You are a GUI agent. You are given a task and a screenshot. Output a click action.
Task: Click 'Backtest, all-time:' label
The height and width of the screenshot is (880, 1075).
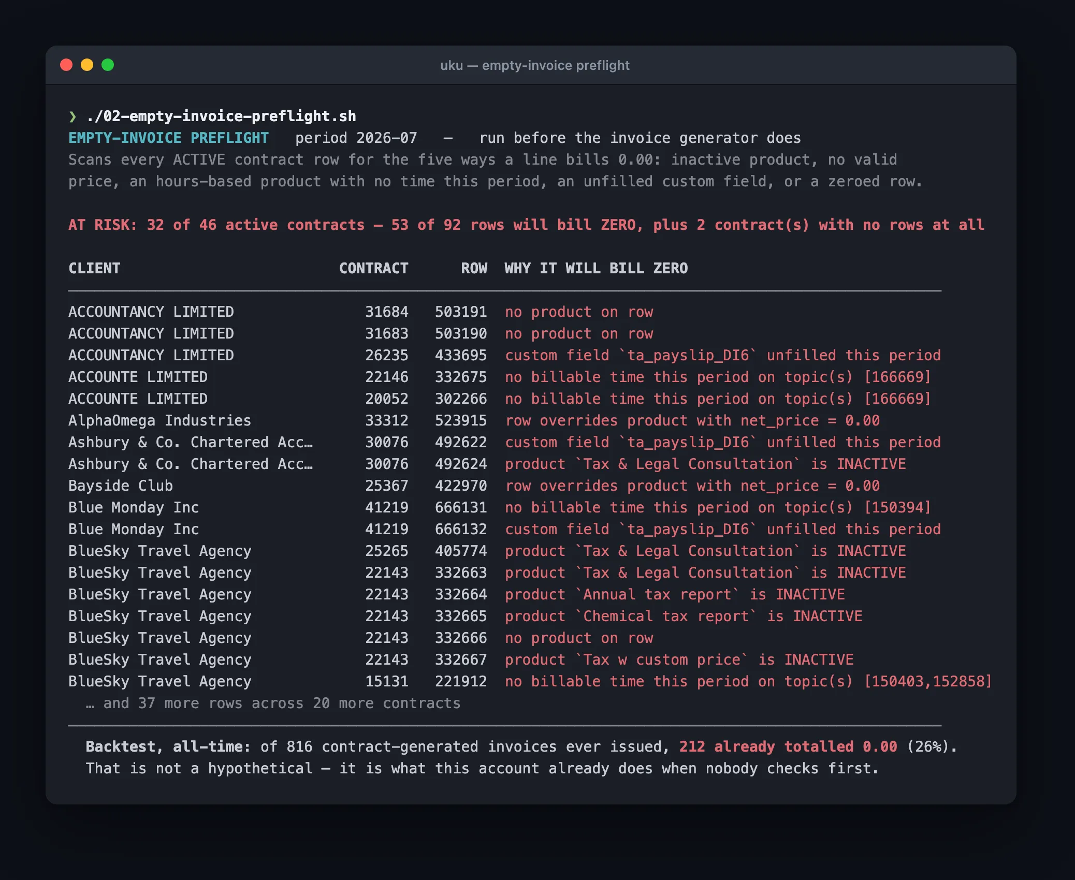pos(168,746)
